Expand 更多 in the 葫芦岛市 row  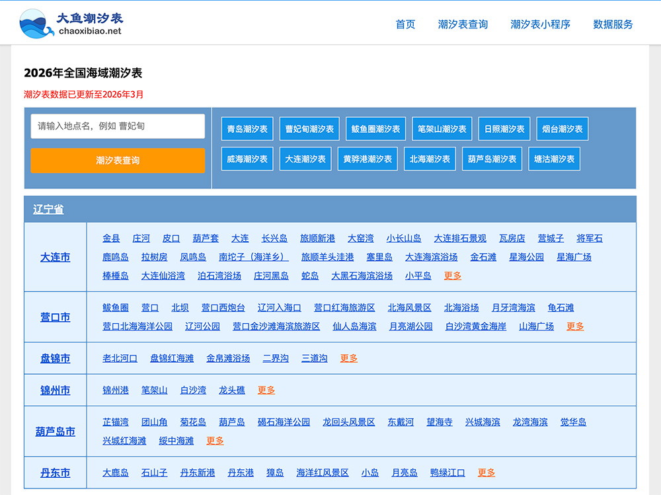coord(215,441)
